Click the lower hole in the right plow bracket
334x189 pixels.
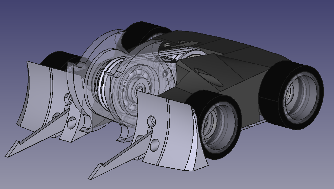point(154,144)
